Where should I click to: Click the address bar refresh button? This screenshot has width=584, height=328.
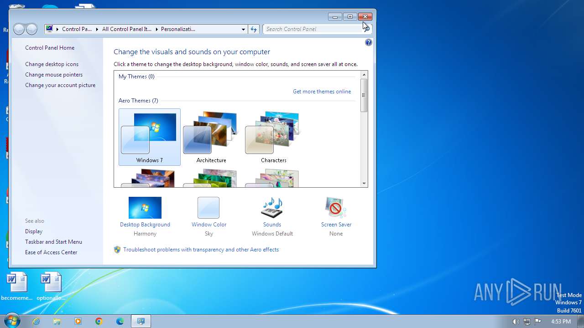click(x=254, y=29)
